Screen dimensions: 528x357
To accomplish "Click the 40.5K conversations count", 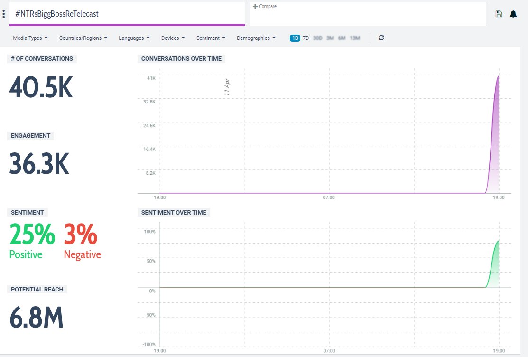I will (x=41, y=87).
